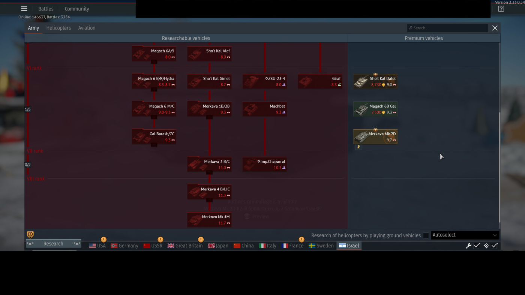Click the "Researchable vehicles" header text
The height and width of the screenshot is (295, 525).
[186, 38]
